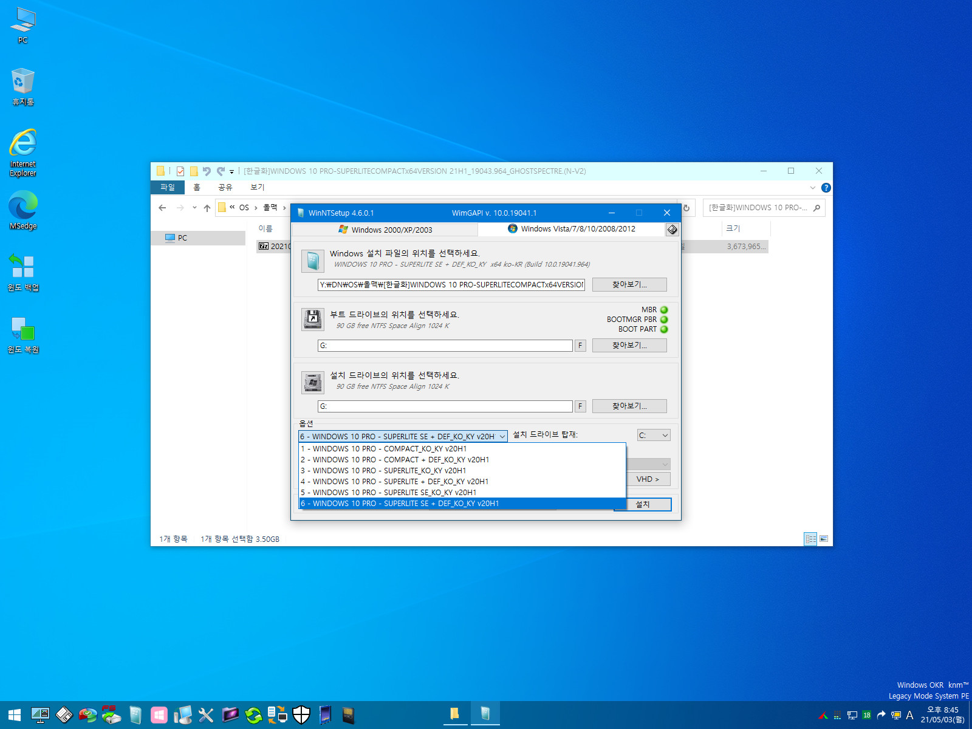Click the 설치 install button
972x729 pixels.
pyautogui.click(x=642, y=504)
